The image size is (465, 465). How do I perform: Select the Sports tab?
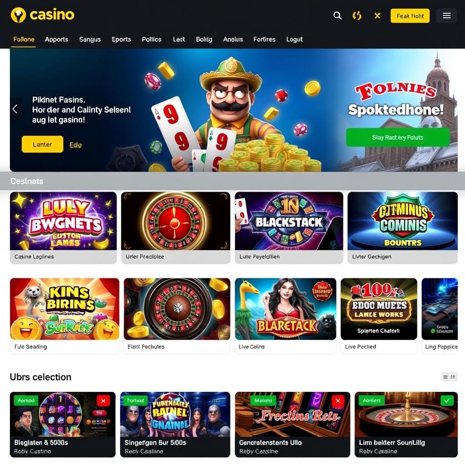click(x=121, y=39)
